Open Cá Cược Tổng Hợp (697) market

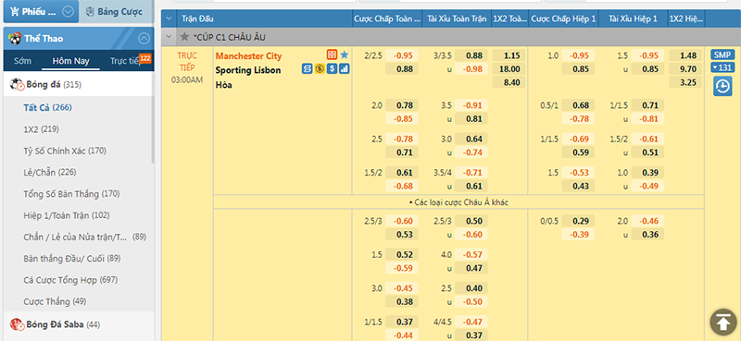(70, 280)
